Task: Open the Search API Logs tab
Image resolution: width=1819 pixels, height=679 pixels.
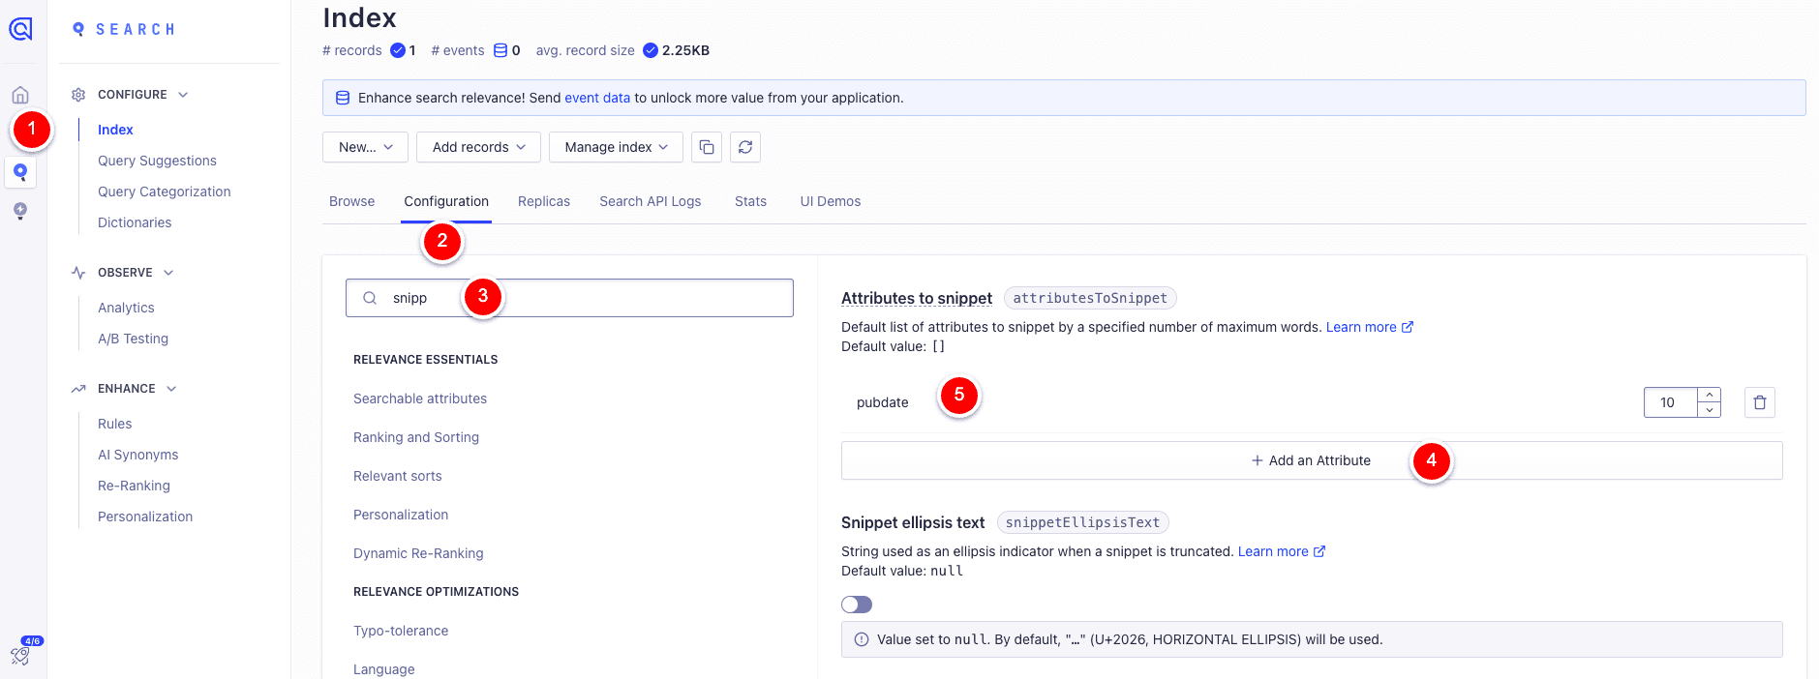Action: [x=650, y=201]
